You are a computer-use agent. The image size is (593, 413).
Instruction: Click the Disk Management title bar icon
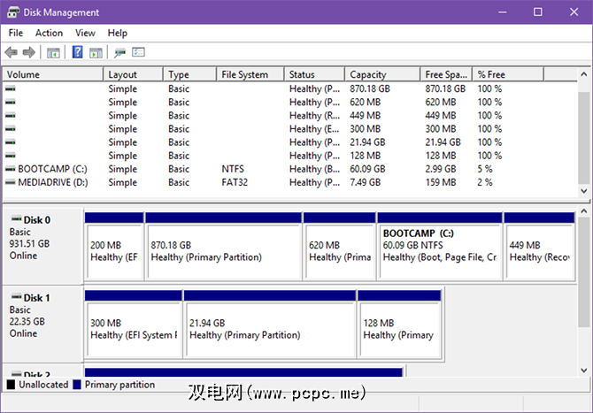point(12,12)
